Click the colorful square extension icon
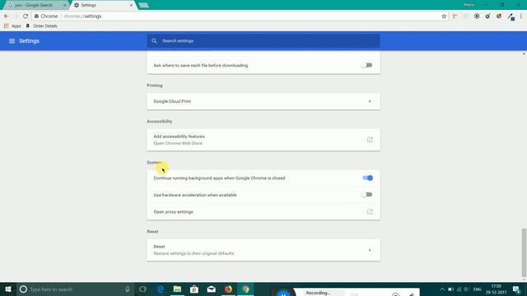This screenshot has width=527, height=296. 499,16
